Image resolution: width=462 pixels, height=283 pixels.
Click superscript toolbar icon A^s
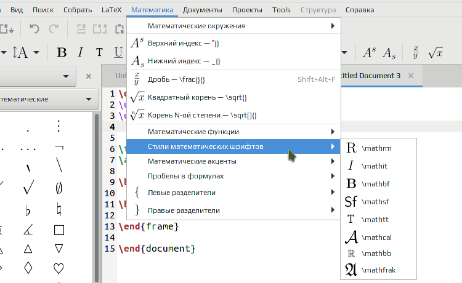(369, 53)
